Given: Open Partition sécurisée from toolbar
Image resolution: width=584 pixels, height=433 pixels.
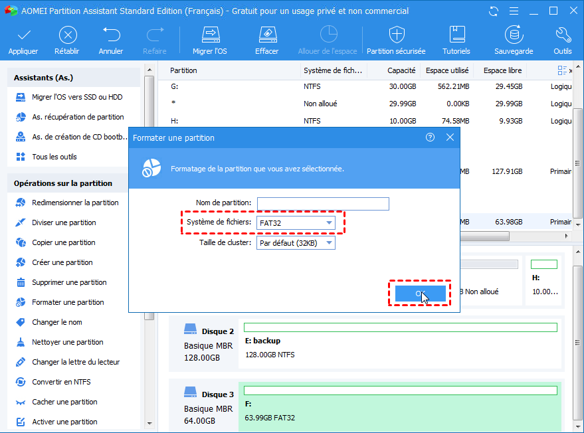Looking at the screenshot, I should click(x=396, y=41).
